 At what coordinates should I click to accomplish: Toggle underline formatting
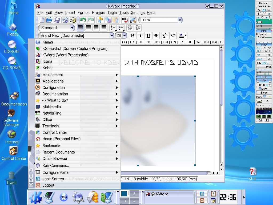[148, 36]
